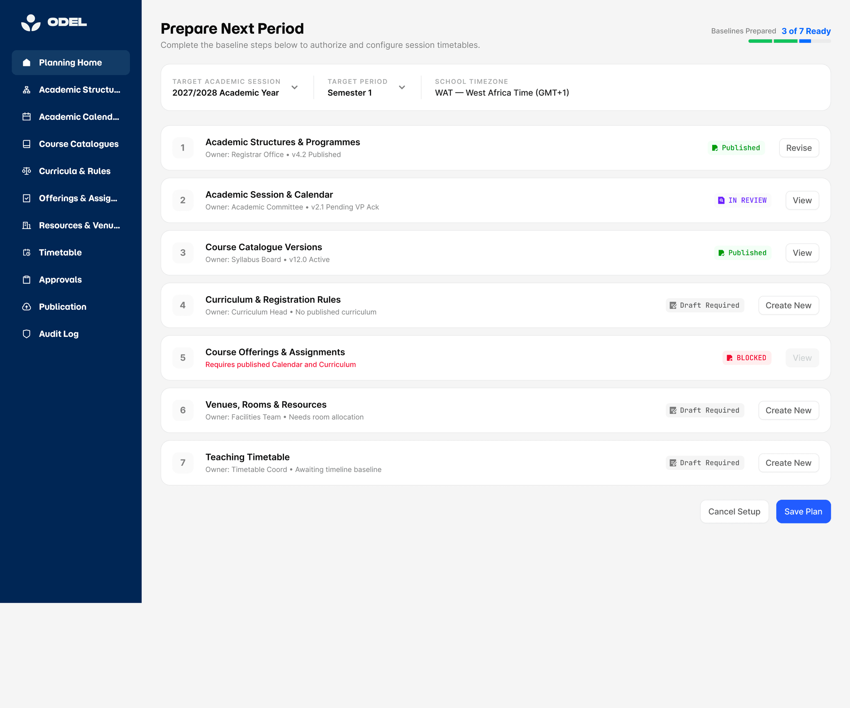
Task: Click the Save Plan button
Action: click(x=803, y=512)
